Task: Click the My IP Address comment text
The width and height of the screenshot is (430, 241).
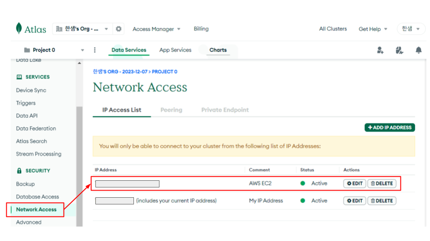Action: pyautogui.click(x=266, y=201)
